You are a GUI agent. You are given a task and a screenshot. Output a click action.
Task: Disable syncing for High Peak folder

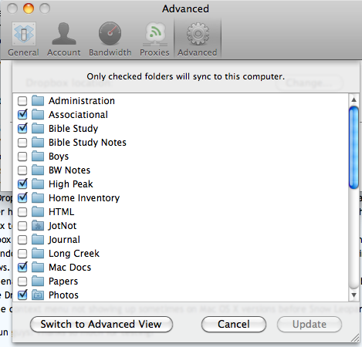(22, 184)
